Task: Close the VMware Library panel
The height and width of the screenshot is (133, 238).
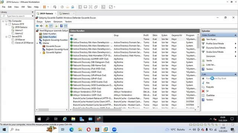Action: coord(32,12)
